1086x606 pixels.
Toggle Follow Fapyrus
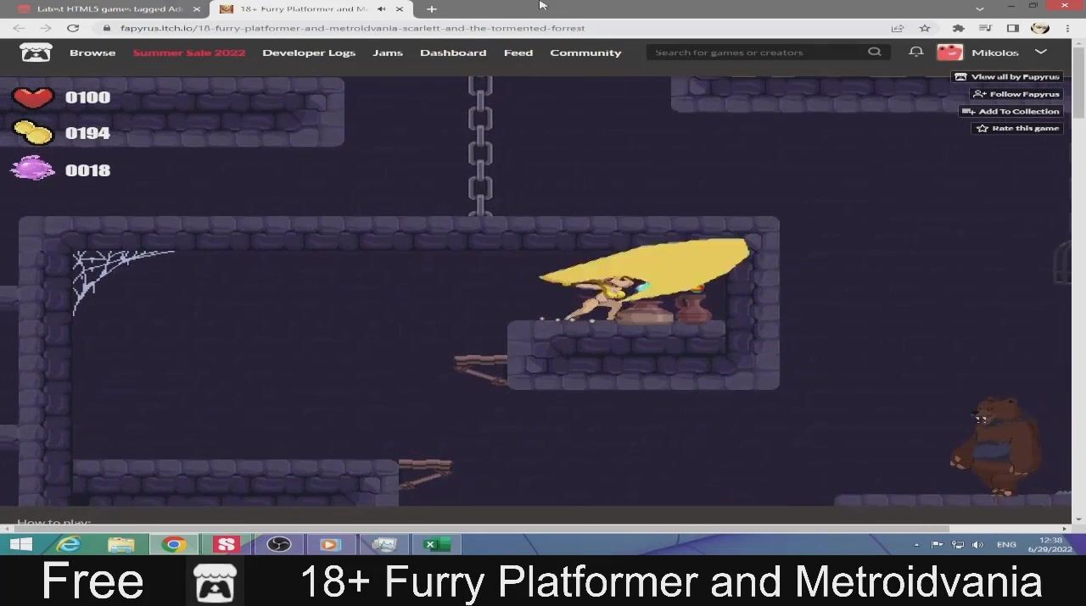[x=1016, y=94]
